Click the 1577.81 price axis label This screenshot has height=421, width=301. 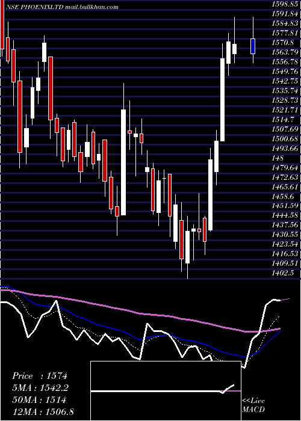[x=285, y=33]
